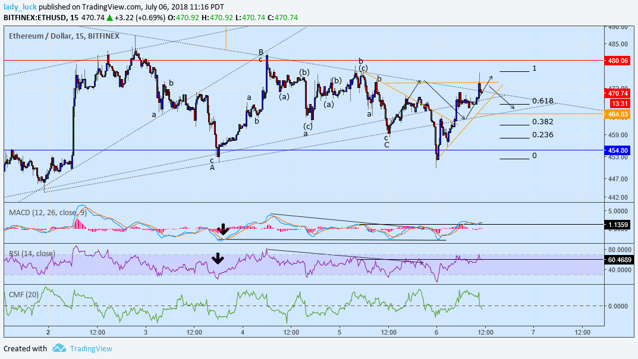The height and width of the screenshot is (359, 638).
Task: Click the black down arrow on the MACD panel
Action: [x=222, y=229]
